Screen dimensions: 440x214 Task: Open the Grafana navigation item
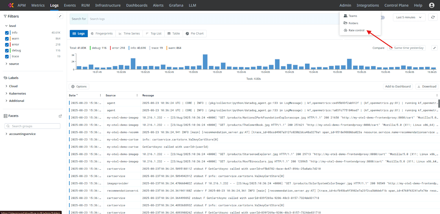pos(176,5)
